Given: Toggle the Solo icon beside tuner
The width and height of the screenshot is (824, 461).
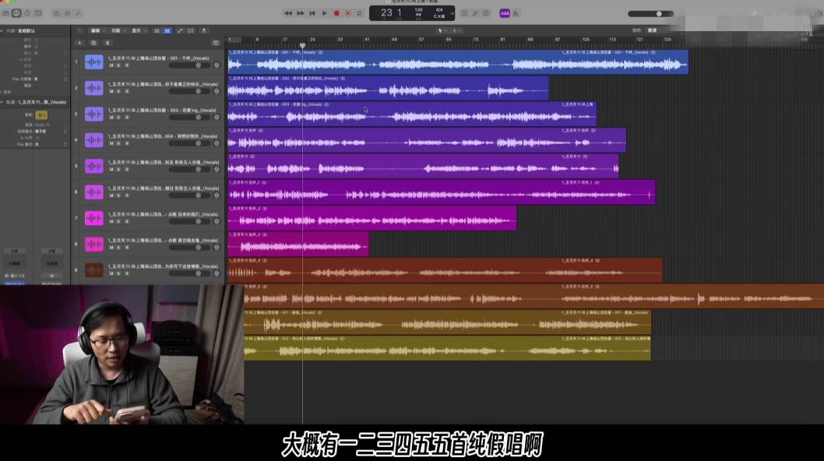Looking at the screenshot, I should click(486, 13).
